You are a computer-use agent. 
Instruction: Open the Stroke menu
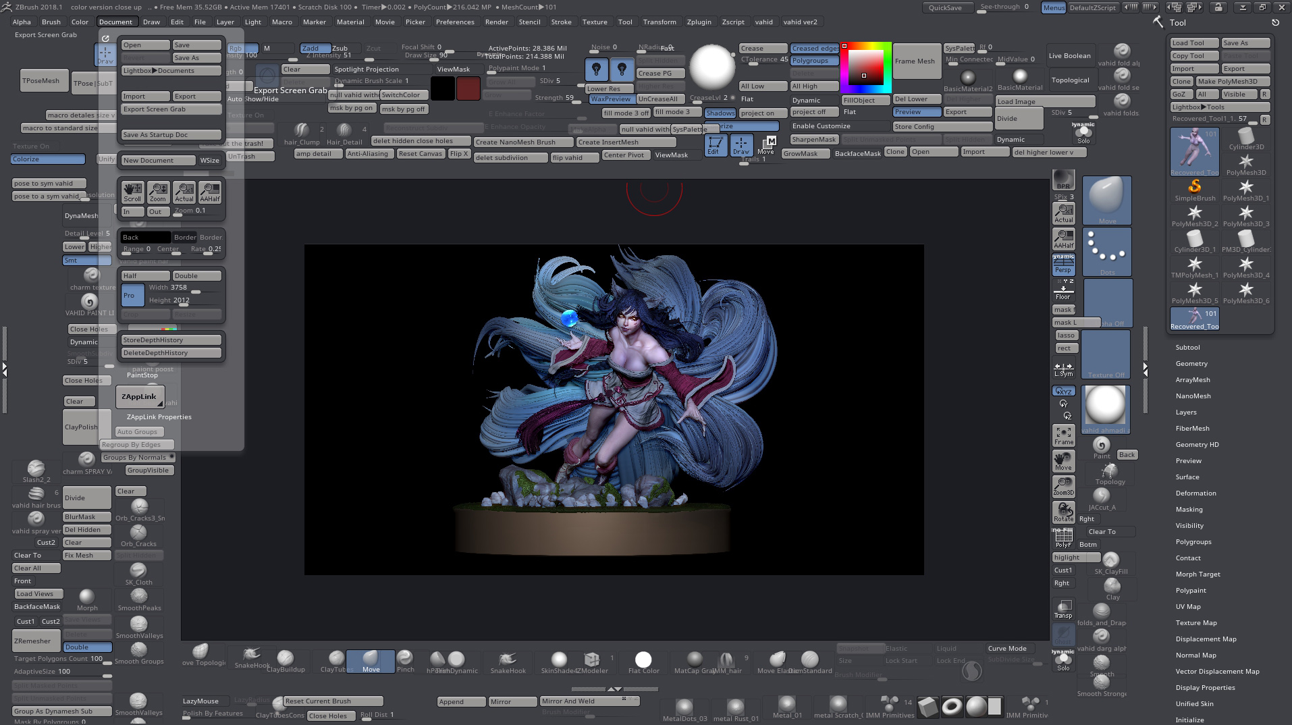[561, 22]
